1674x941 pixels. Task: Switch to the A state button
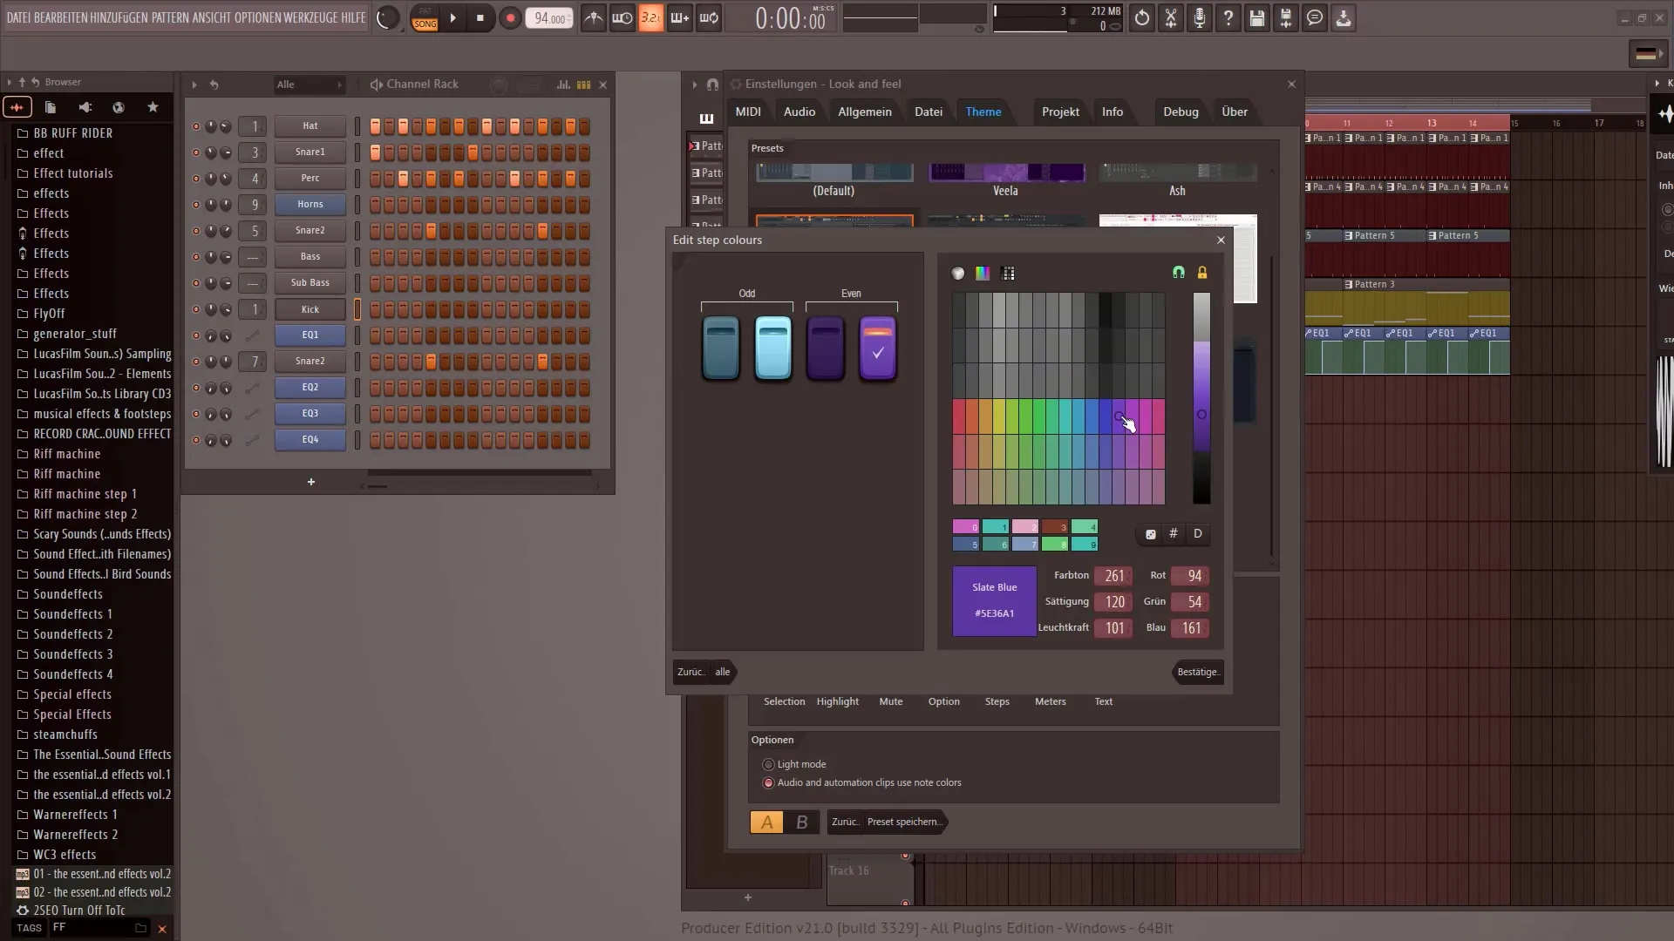(x=766, y=822)
